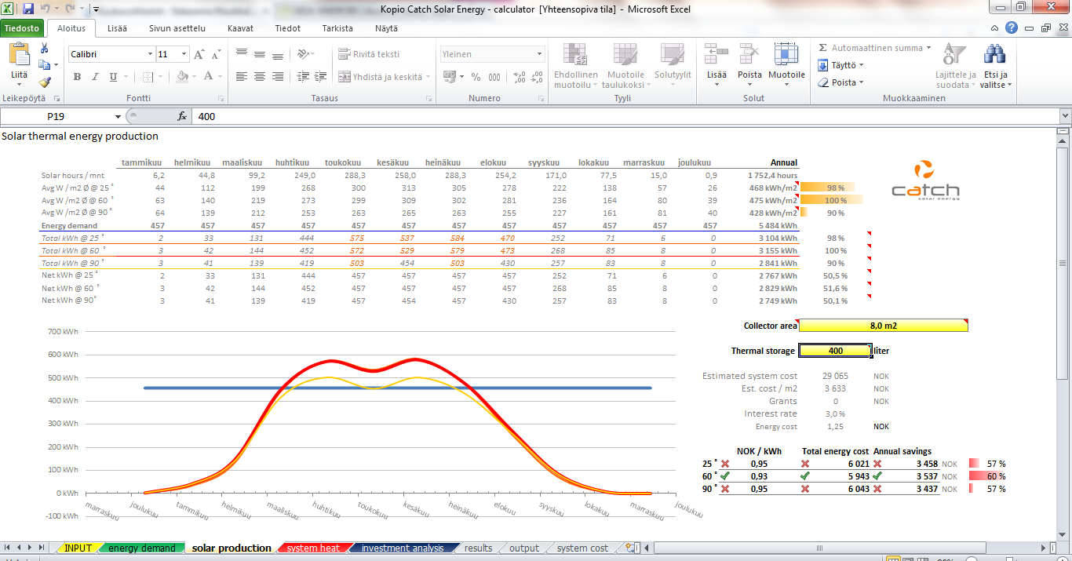The width and height of the screenshot is (1072, 561).
Task: Toggle Rivitä teksti wrap text
Action: point(369,54)
